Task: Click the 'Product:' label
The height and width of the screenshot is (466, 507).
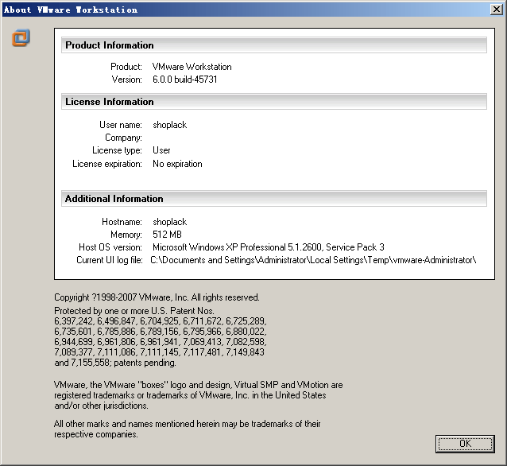Action: click(x=126, y=67)
